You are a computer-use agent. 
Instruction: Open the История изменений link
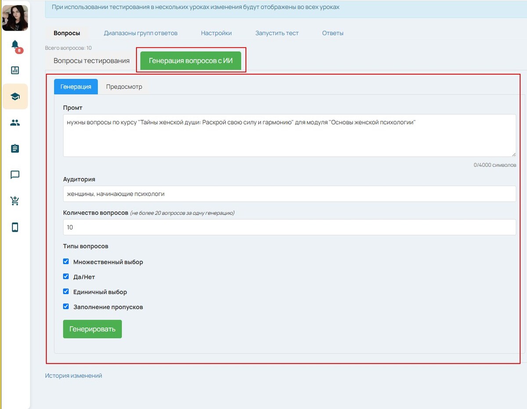tap(73, 376)
